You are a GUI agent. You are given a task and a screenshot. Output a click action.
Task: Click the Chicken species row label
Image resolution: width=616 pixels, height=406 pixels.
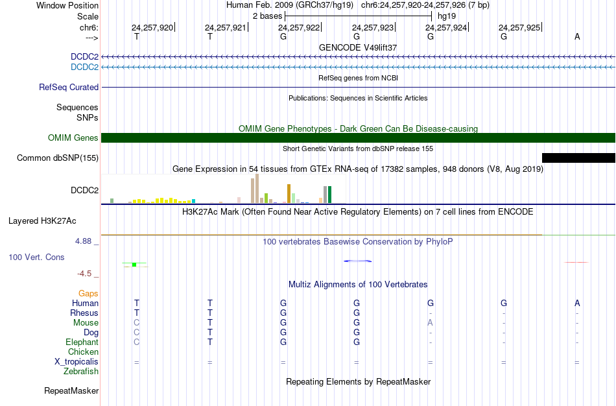[x=83, y=352]
